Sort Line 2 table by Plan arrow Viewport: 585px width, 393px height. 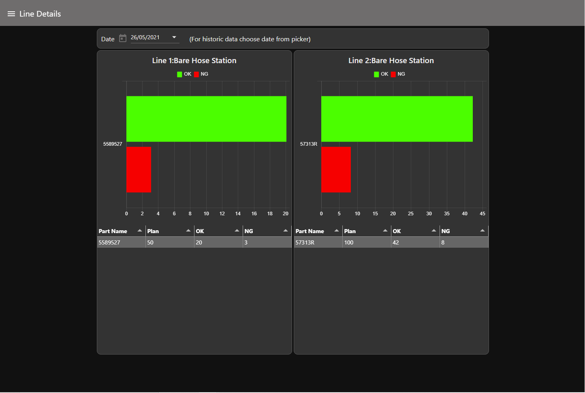pos(385,231)
